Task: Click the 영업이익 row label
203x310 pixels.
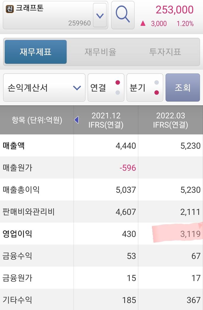Action: 17,234
